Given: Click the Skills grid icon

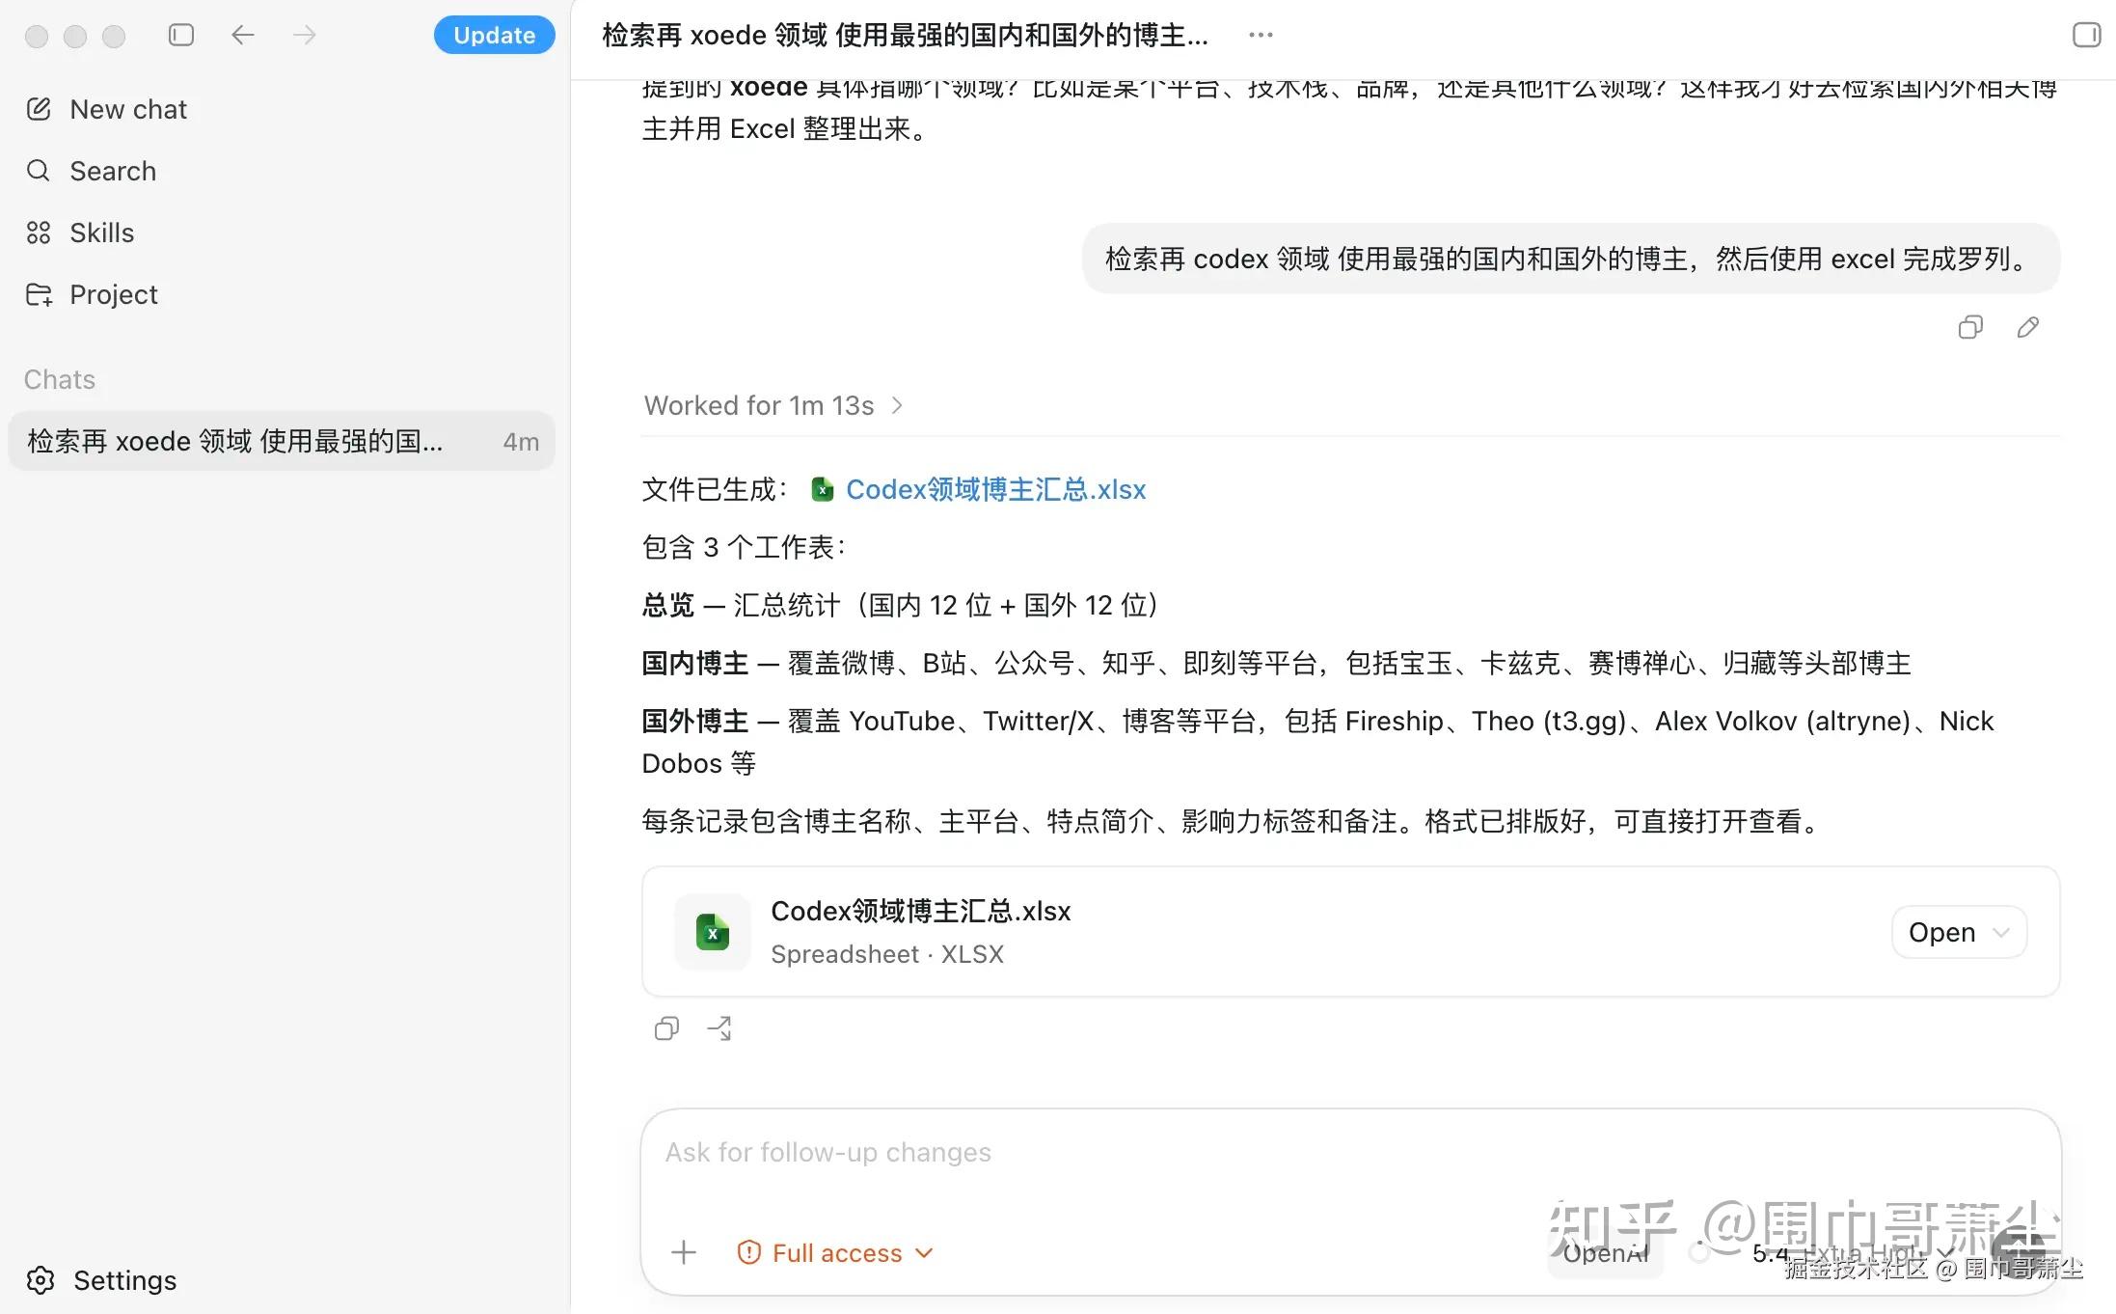Looking at the screenshot, I should (39, 233).
